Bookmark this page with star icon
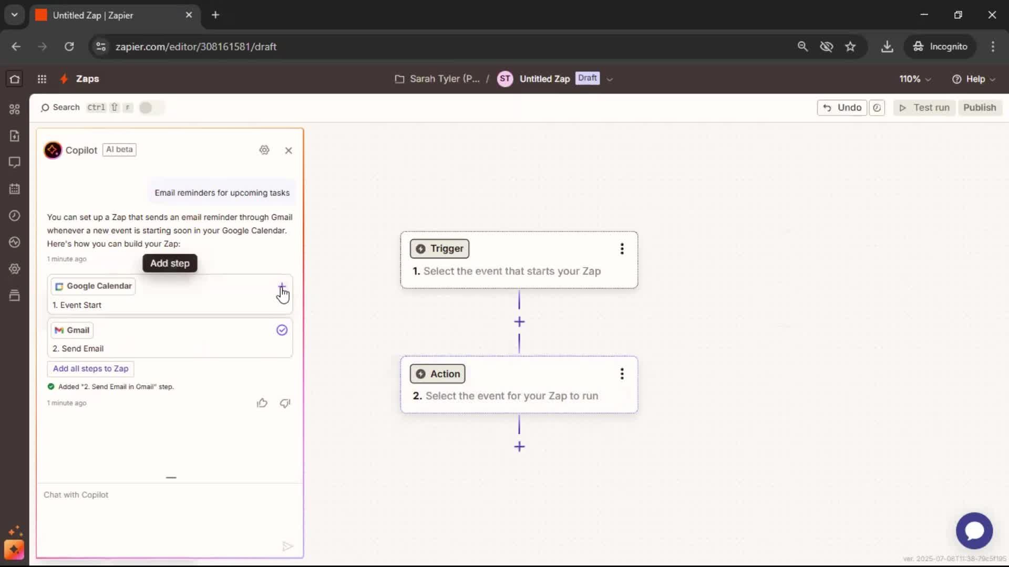Viewport: 1009px width, 567px height. 850,47
